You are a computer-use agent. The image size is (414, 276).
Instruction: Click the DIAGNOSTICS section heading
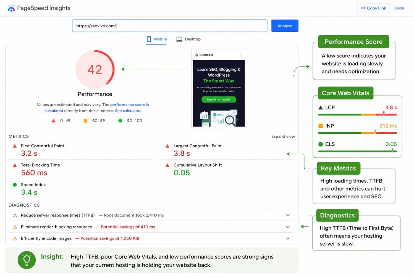[x=24, y=205]
